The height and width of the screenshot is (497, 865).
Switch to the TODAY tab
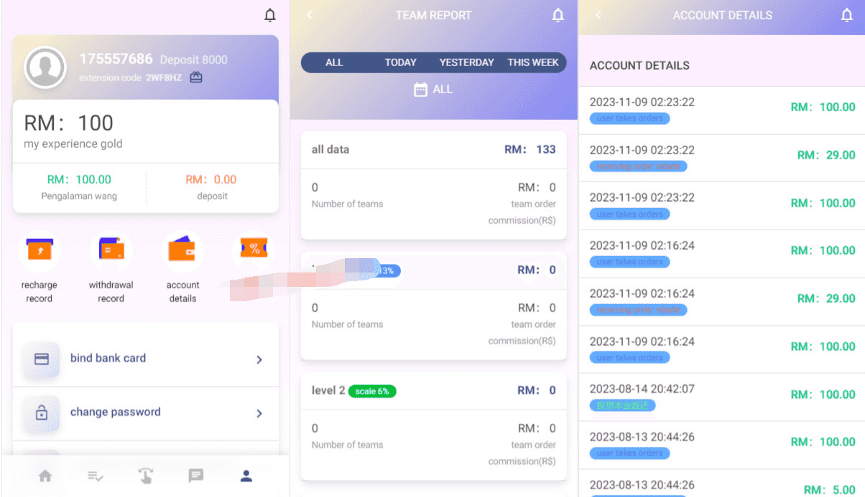click(400, 62)
